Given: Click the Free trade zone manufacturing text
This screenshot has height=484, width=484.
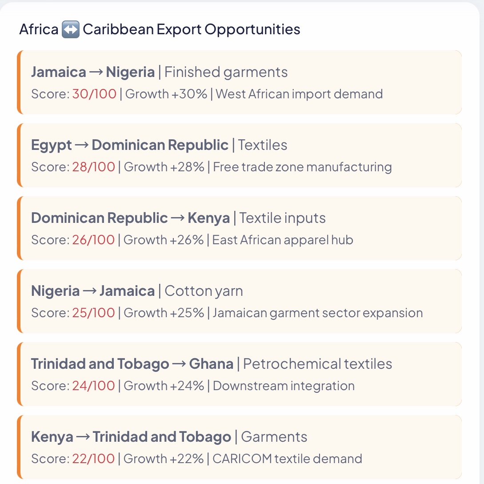Looking at the screenshot, I should [303, 167].
